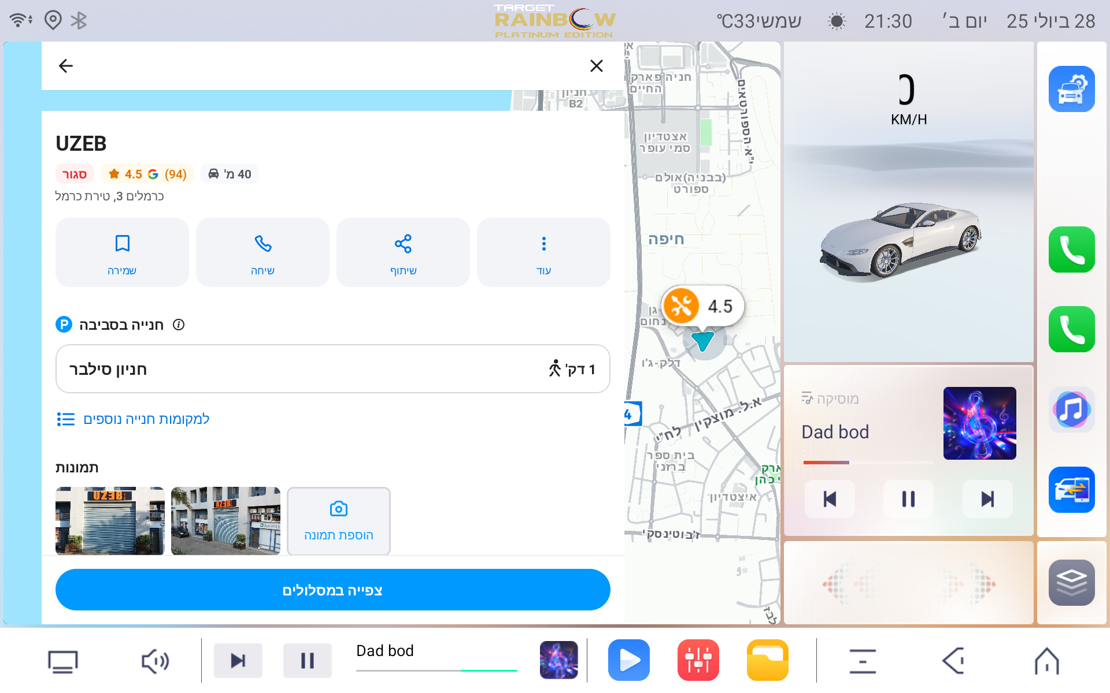Tap the left turn signal indicator
The width and height of the screenshot is (1110, 693).
pos(851,583)
